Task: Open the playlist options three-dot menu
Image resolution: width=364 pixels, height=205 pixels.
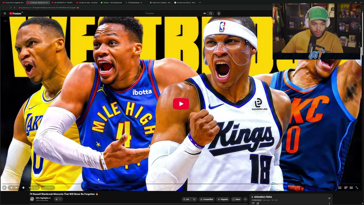Action: tap(329, 203)
